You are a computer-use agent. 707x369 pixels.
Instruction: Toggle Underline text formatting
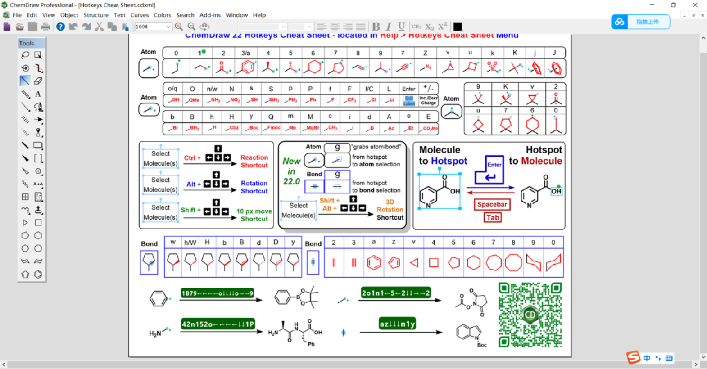click(x=402, y=27)
